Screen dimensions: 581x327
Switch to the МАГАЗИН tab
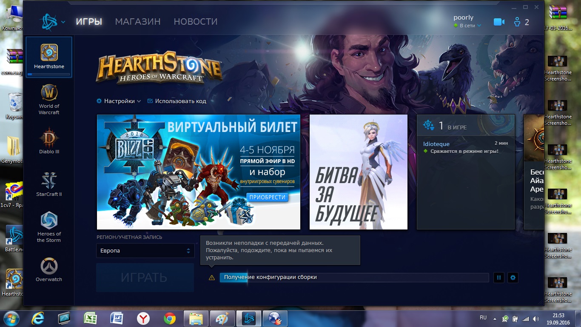(x=138, y=22)
